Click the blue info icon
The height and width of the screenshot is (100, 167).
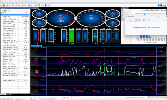point(49,5)
